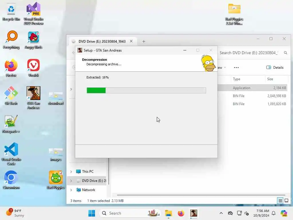Minimize the GTA San Andreas setup window
Screen dimensions: 293x220
pyautogui.click(x=185, y=50)
